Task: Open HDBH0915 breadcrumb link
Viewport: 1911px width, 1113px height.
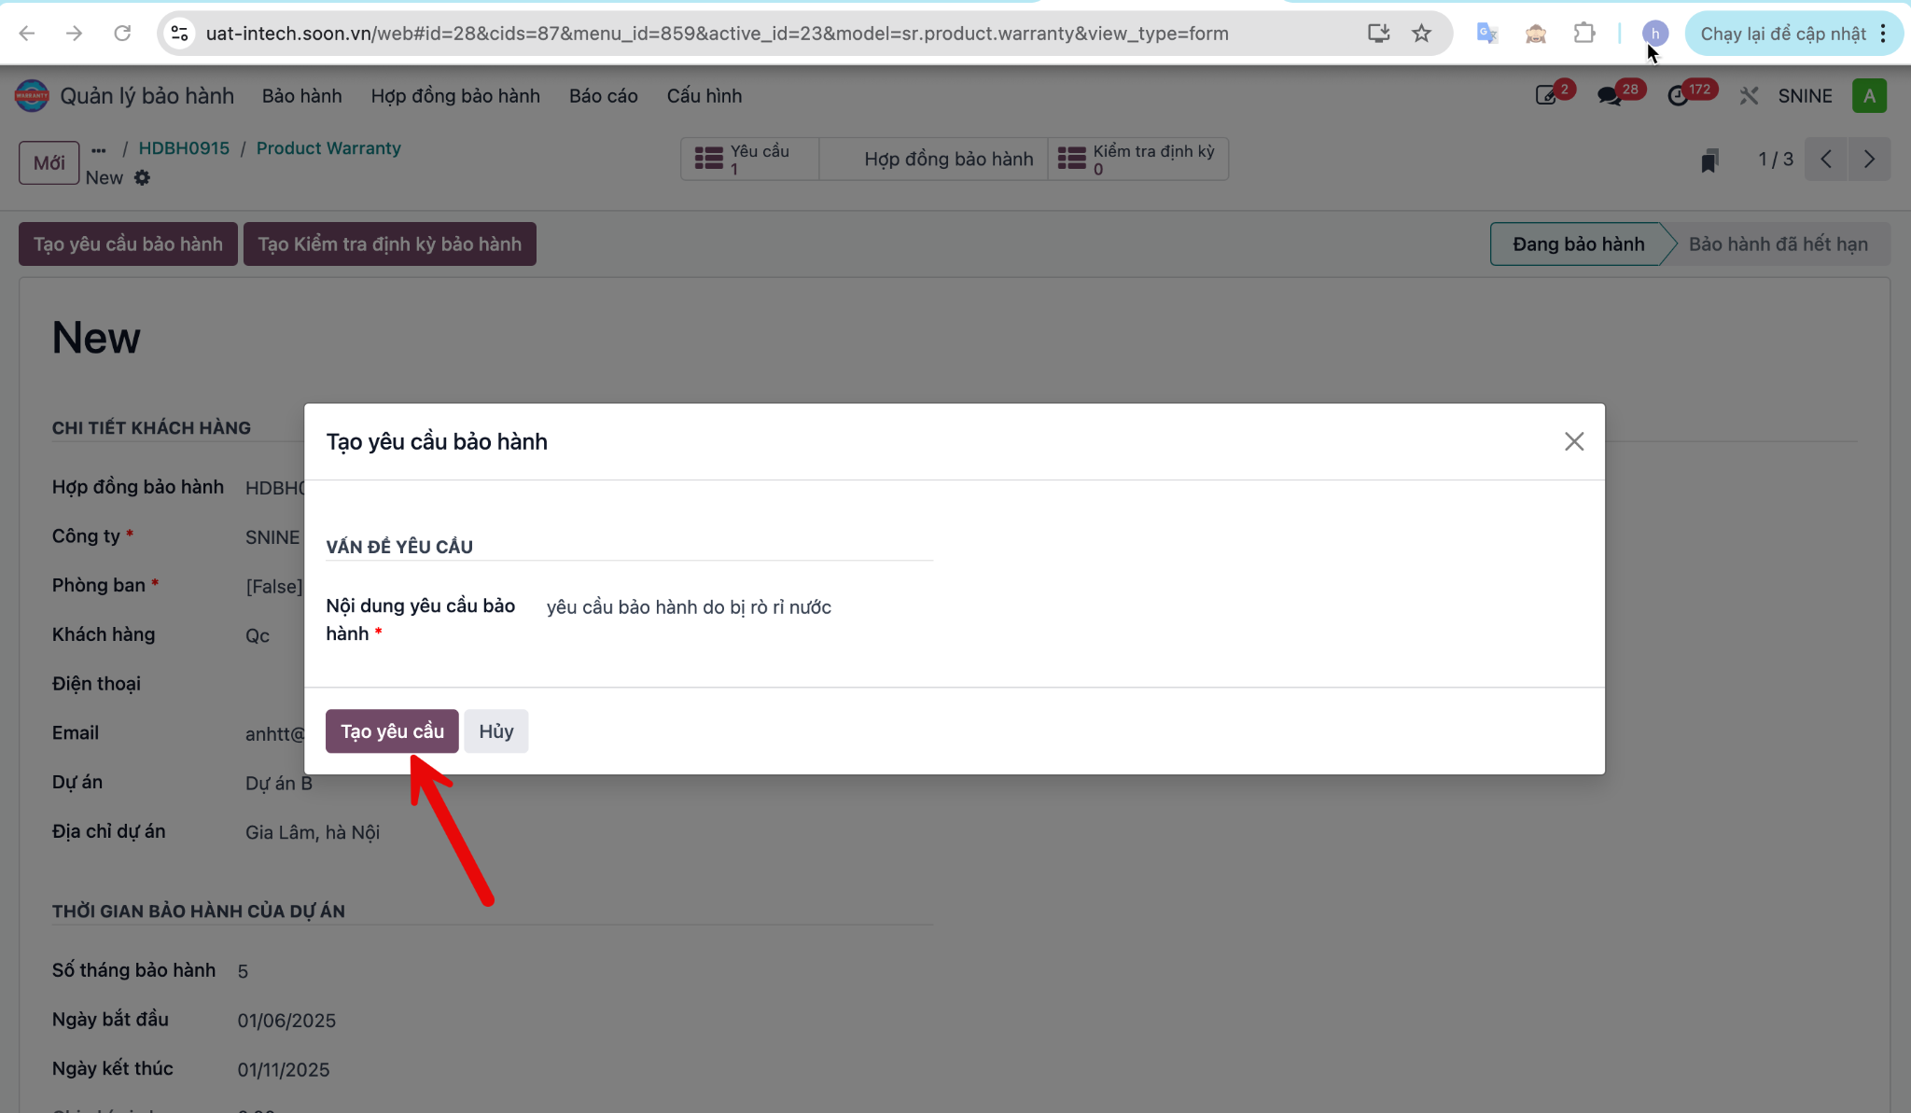Action: pyautogui.click(x=184, y=148)
